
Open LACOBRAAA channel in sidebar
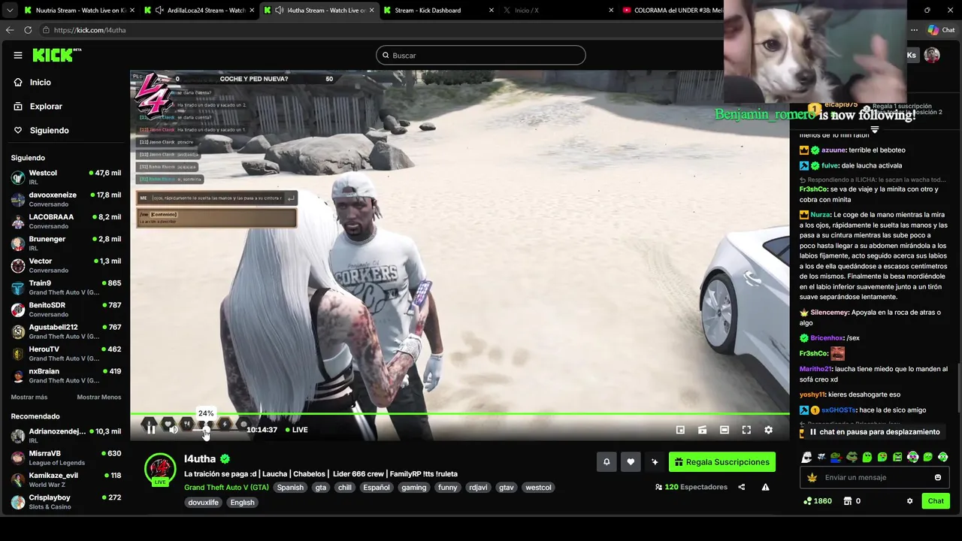(x=65, y=221)
